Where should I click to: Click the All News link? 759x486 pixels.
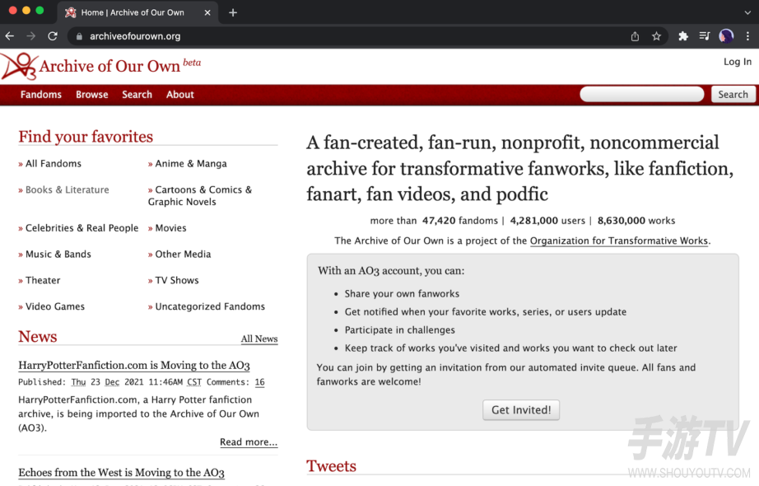(x=259, y=339)
